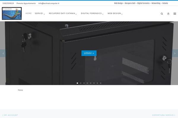The height and width of the screenshot is (118, 178).
Task: Open the Recupero Dati Catania menu item
Action: [62, 14]
